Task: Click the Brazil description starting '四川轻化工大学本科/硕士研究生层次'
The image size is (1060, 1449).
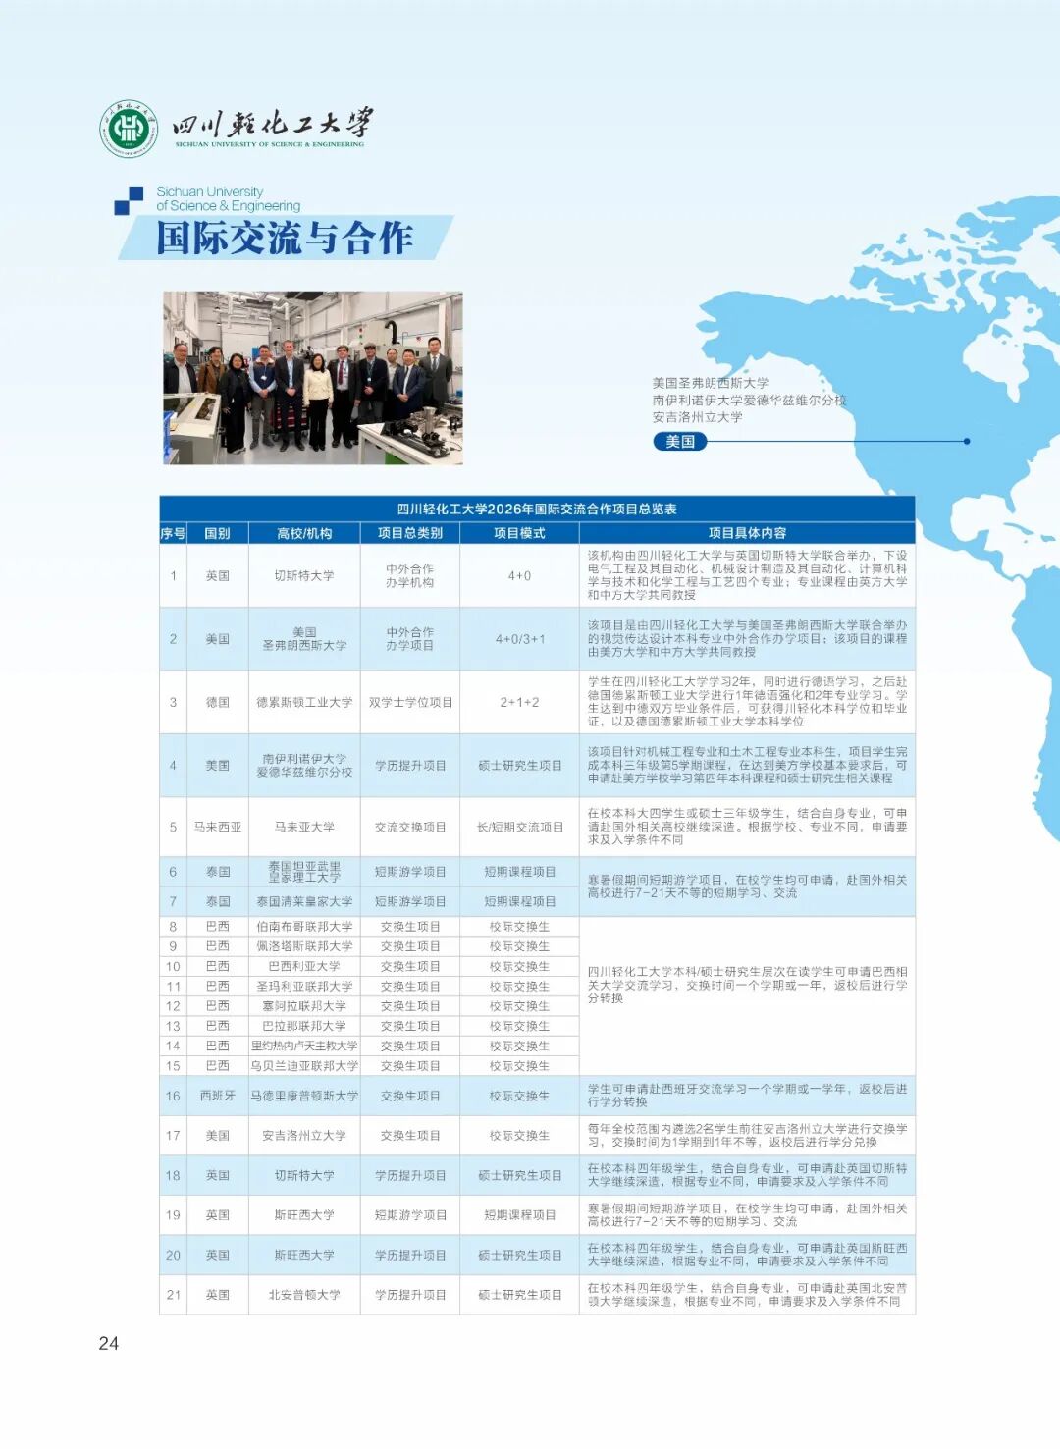Action: pos(747,985)
